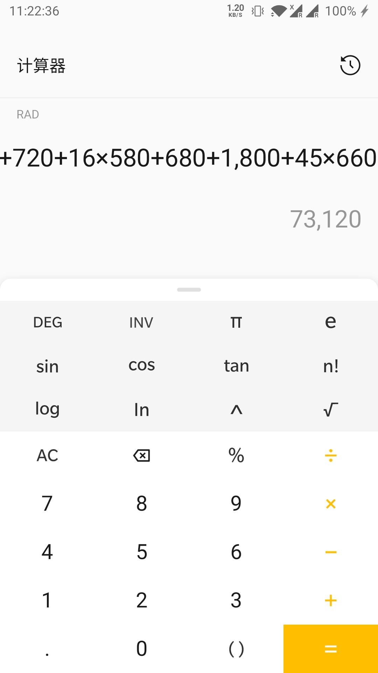Tap the percent key
This screenshot has height=673, width=378.
[x=236, y=456]
